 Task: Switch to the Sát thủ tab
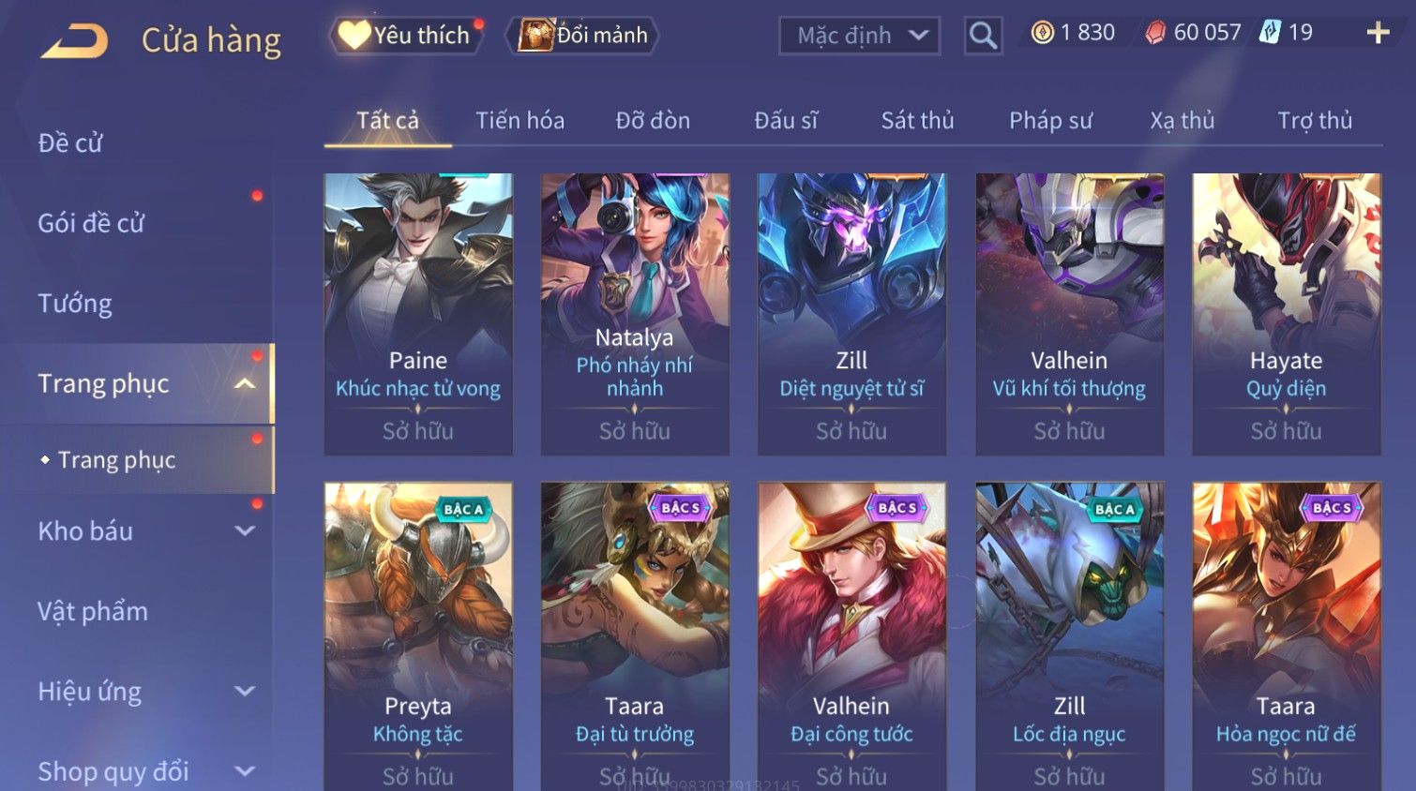[917, 120]
